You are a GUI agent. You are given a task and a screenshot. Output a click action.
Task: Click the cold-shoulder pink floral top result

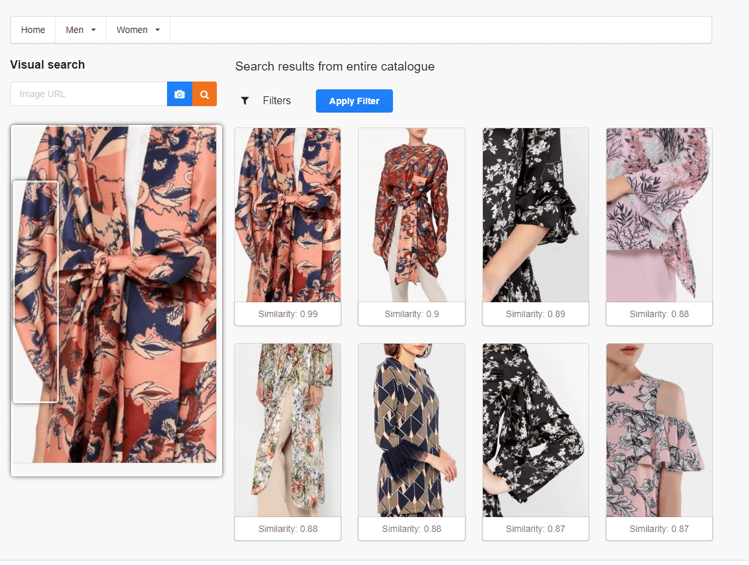pyautogui.click(x=659, y=430)
